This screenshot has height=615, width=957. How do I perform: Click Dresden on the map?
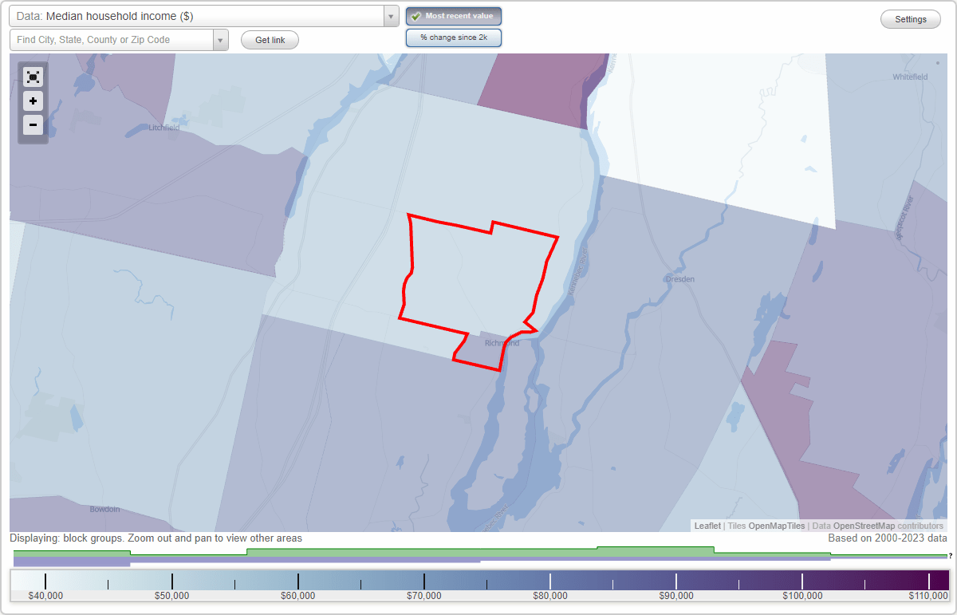click(679, 279)
